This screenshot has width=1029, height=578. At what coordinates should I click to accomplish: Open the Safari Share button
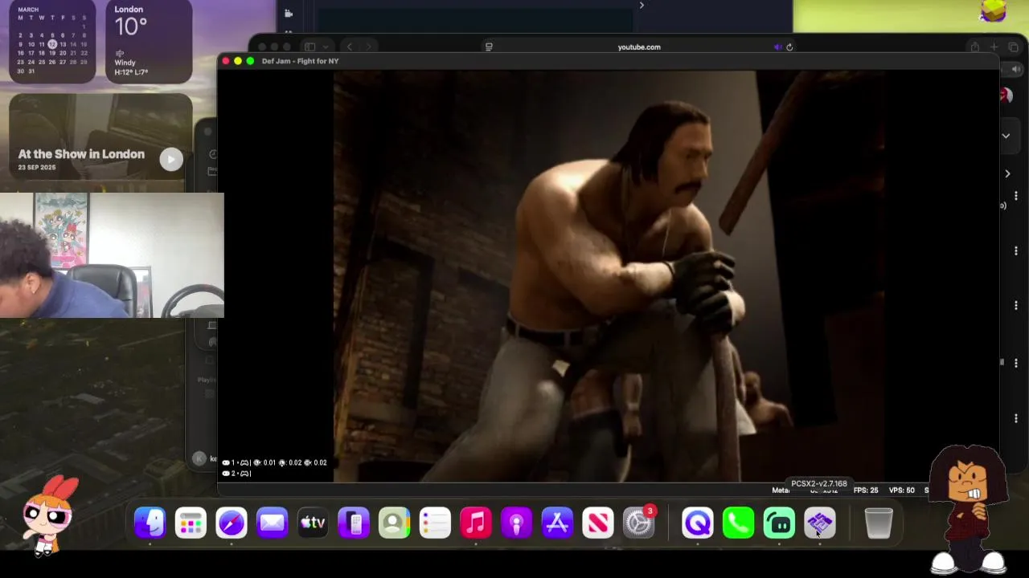(x=974, y=47)
